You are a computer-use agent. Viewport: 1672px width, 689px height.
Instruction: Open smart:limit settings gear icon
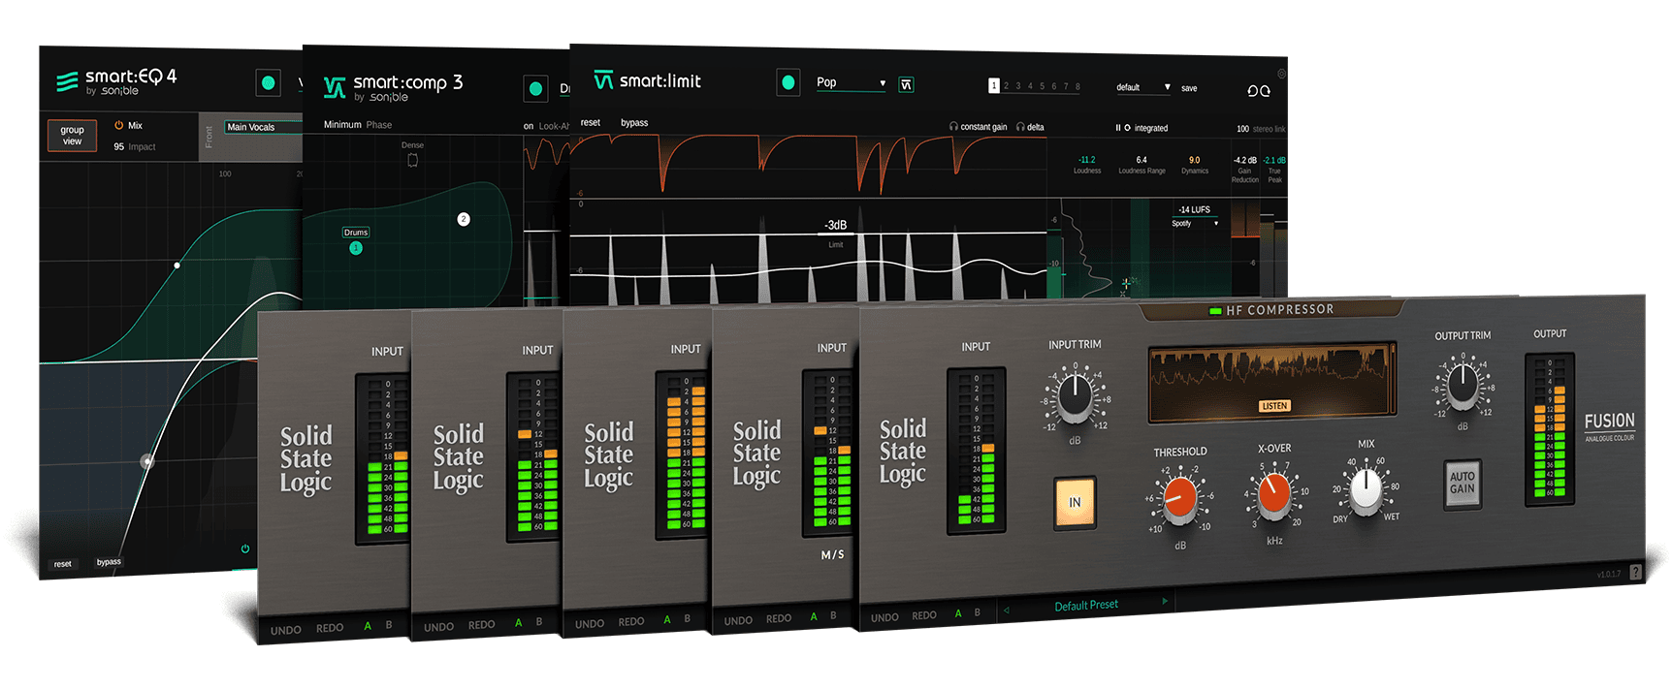click(x=1281, y=74)
